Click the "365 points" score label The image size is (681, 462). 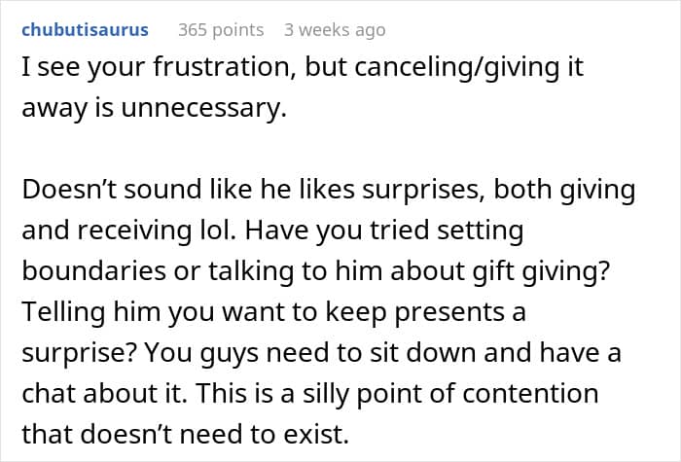click(x=219, y=29)
